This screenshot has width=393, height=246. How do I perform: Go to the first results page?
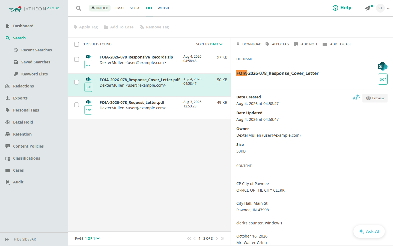pos(189,239)
